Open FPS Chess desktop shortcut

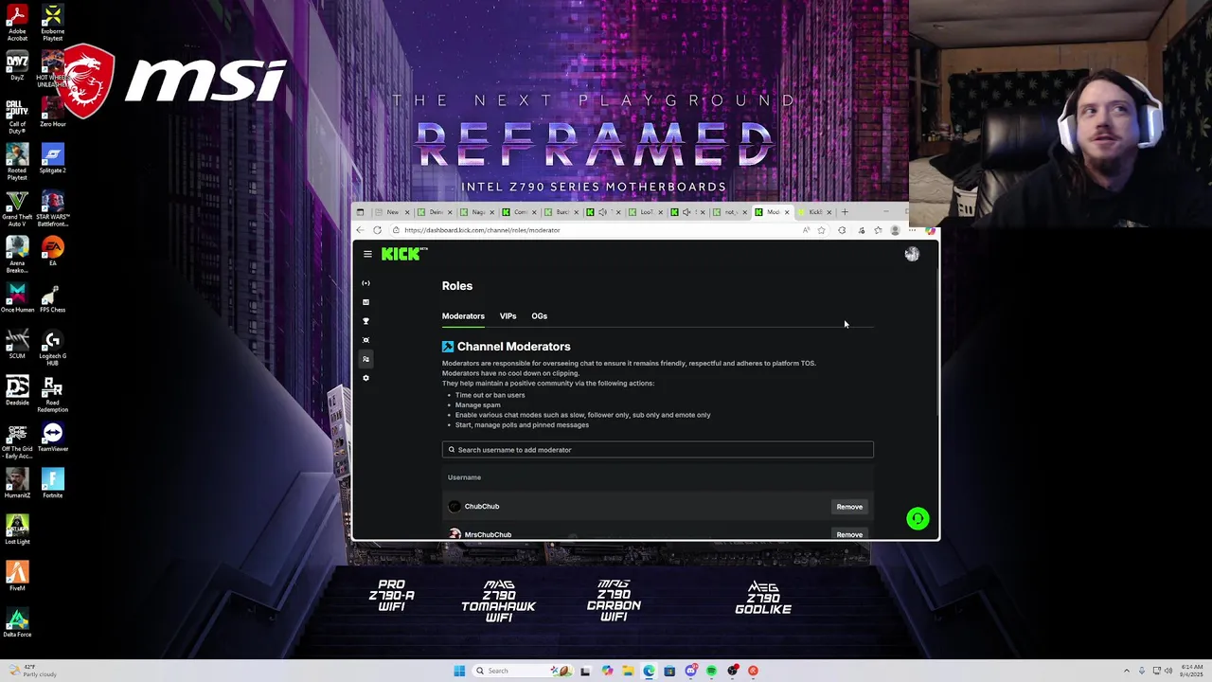52,297
